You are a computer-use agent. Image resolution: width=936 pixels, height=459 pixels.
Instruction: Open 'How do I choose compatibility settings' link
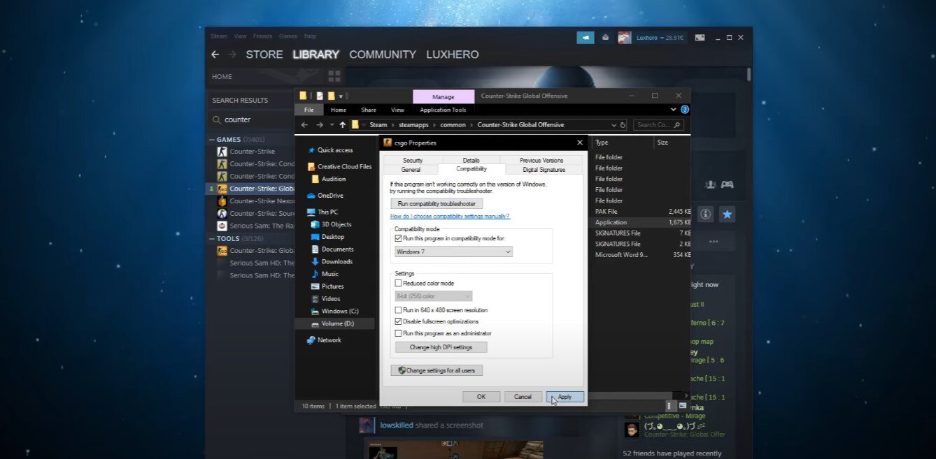pos(450,217)
